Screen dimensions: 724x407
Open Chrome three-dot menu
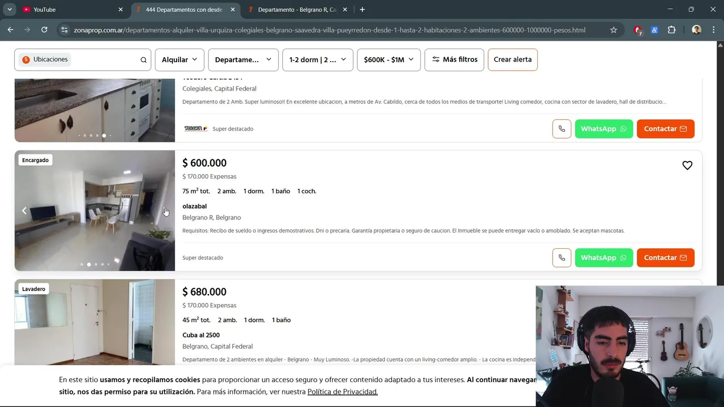coord(713,30)
